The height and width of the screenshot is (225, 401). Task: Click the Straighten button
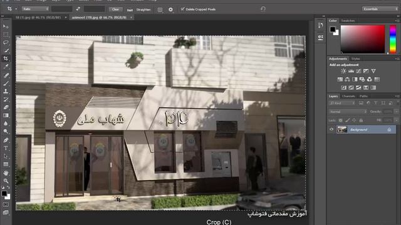point(143,10)
